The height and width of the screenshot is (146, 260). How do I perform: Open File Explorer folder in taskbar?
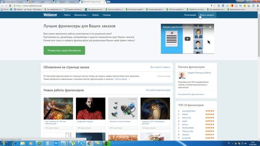(x=22, y=143)
